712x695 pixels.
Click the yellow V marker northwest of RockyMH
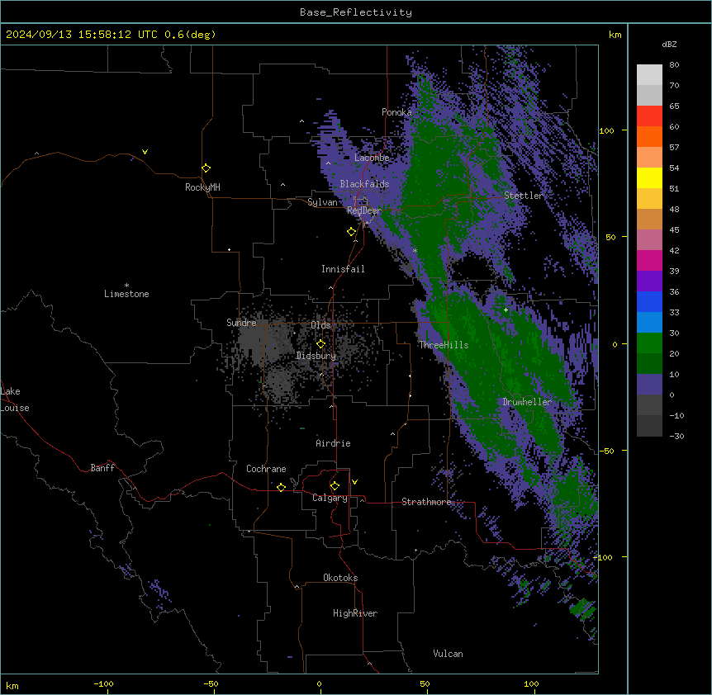(x=145, y=152)
